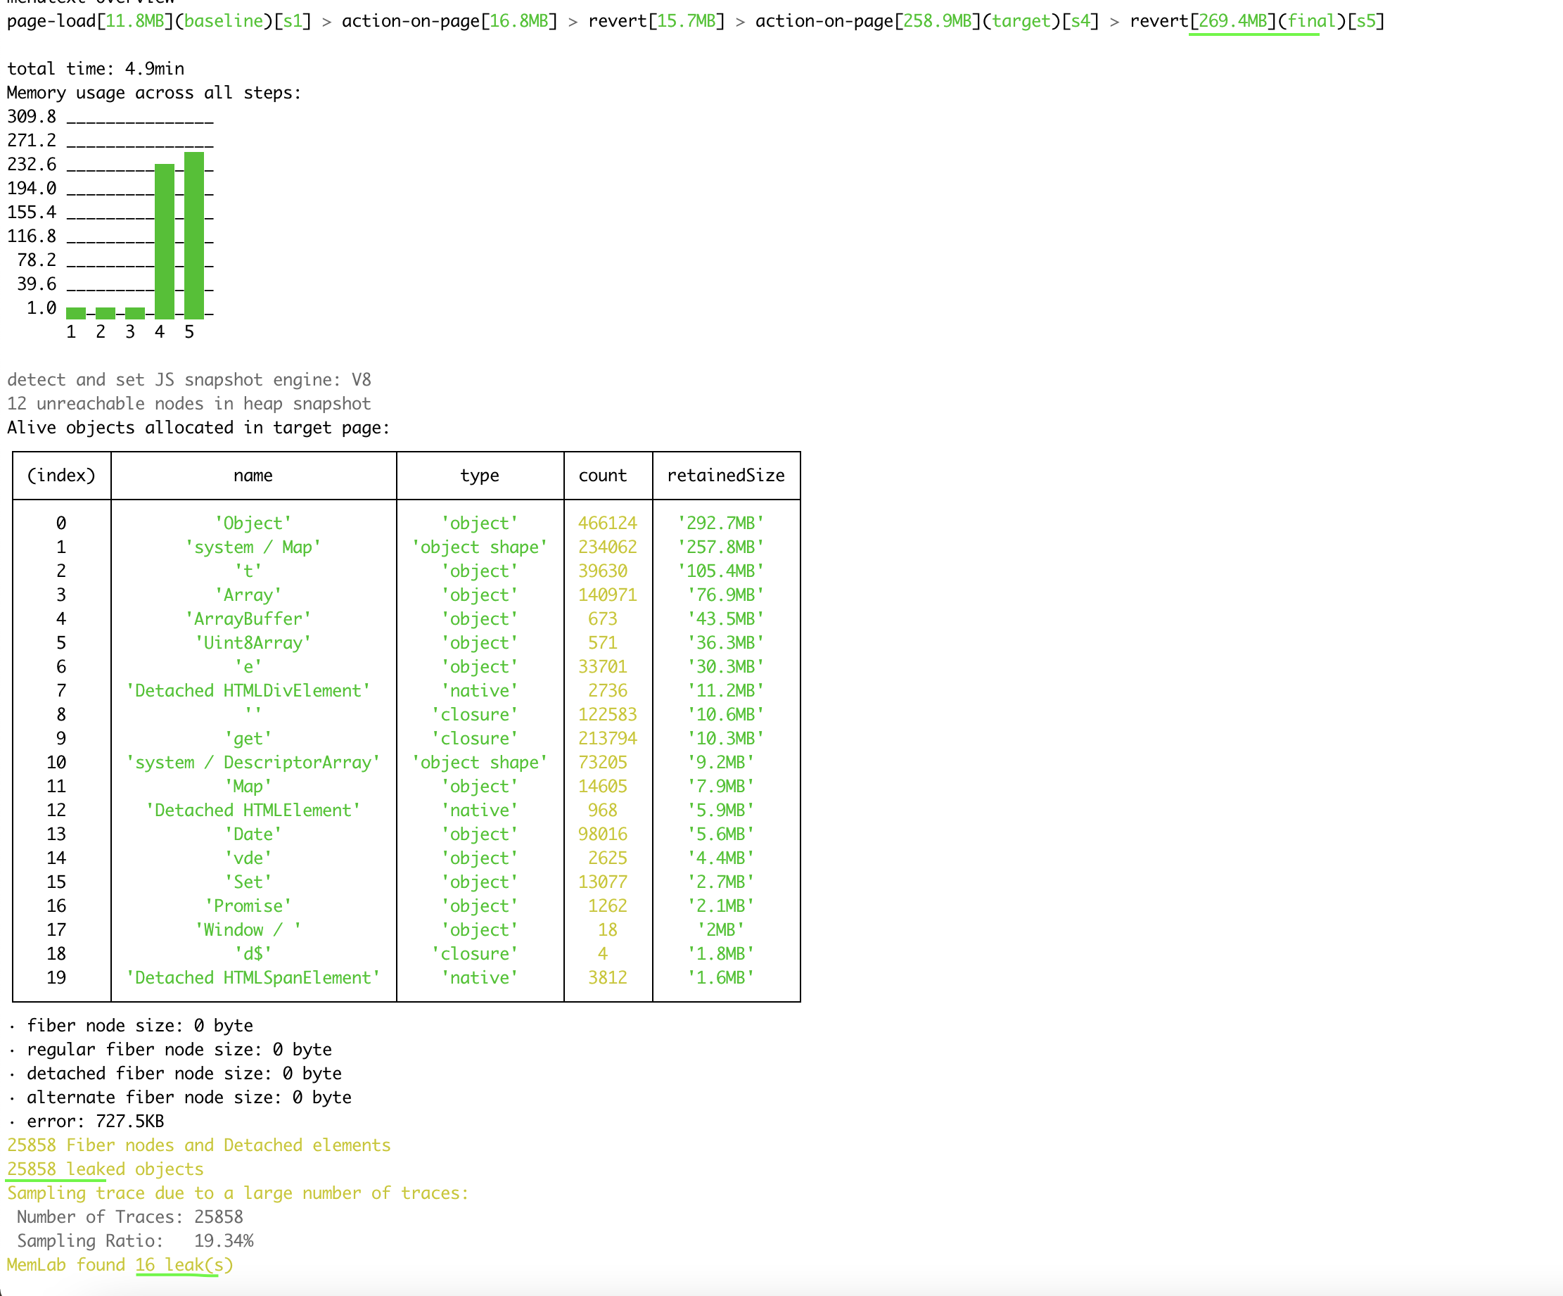Viewport: 1563px width, 1296px height.
Task: Click the 'Detached HTMLElement' cell
Action: [x=253, y=810]
